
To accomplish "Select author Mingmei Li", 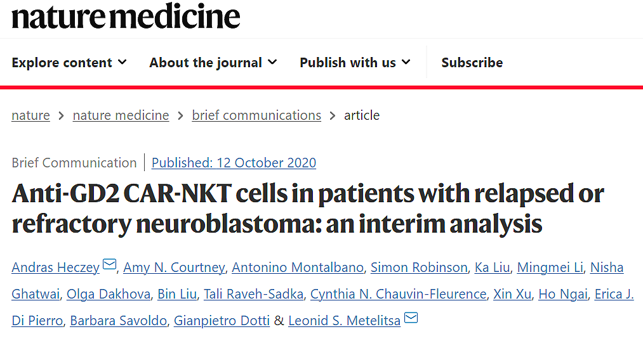I will click(550, 267).
